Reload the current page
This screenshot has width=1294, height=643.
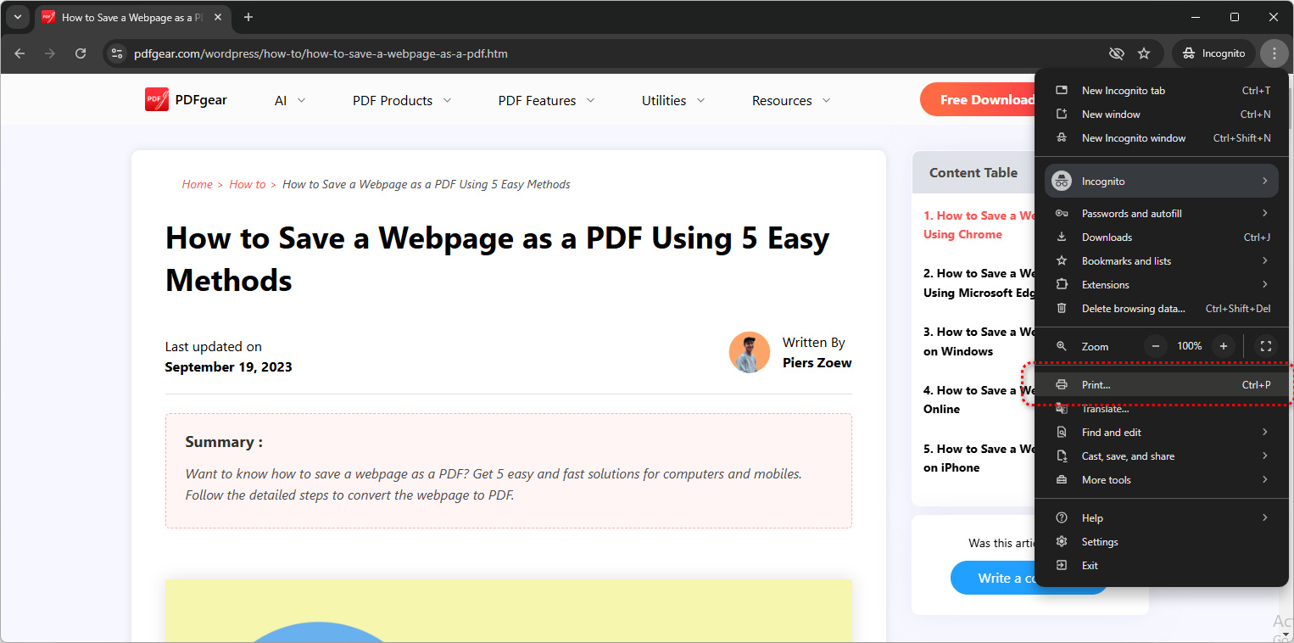tap(81, 53)
